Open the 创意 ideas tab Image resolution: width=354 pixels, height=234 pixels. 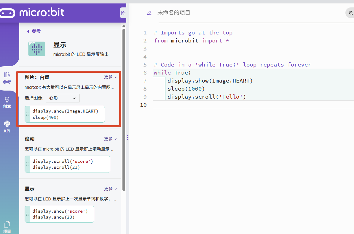7,102
